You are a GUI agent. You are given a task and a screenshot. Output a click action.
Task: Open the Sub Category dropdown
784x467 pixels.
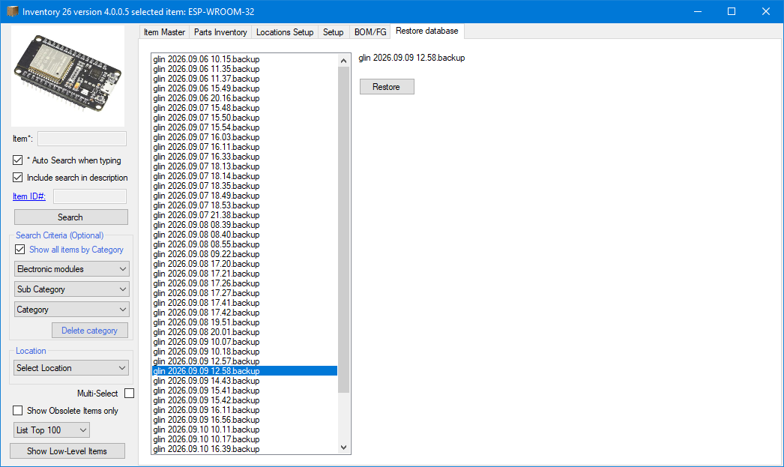tap(72, 289)
